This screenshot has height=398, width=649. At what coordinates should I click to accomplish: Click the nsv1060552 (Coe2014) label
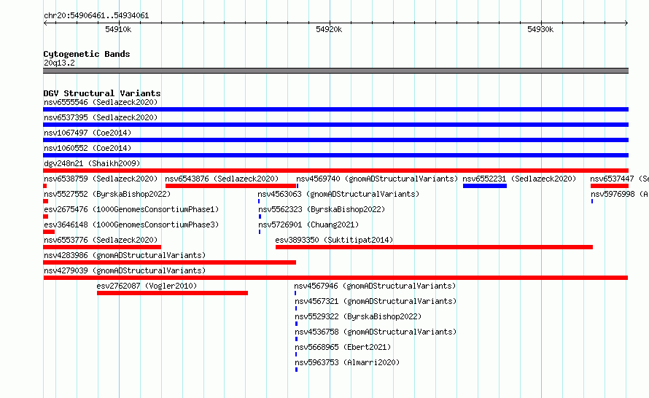[88, 148]
